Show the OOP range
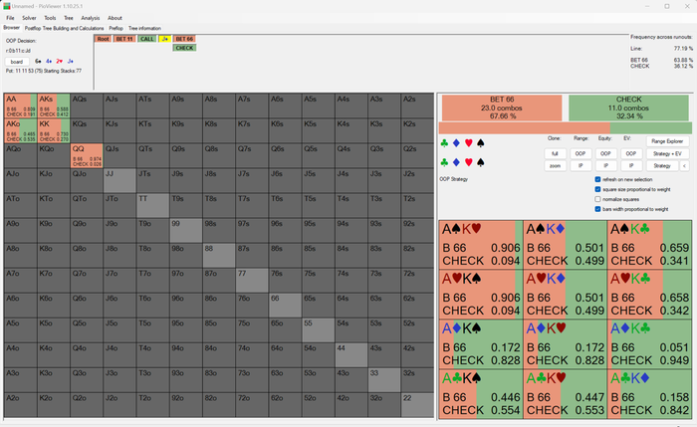697x427 pixels. 581,153
